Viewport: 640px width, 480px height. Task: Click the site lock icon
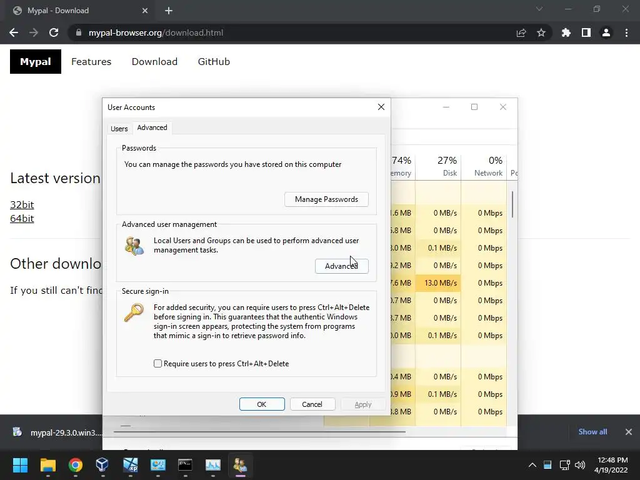coord(79,32)
